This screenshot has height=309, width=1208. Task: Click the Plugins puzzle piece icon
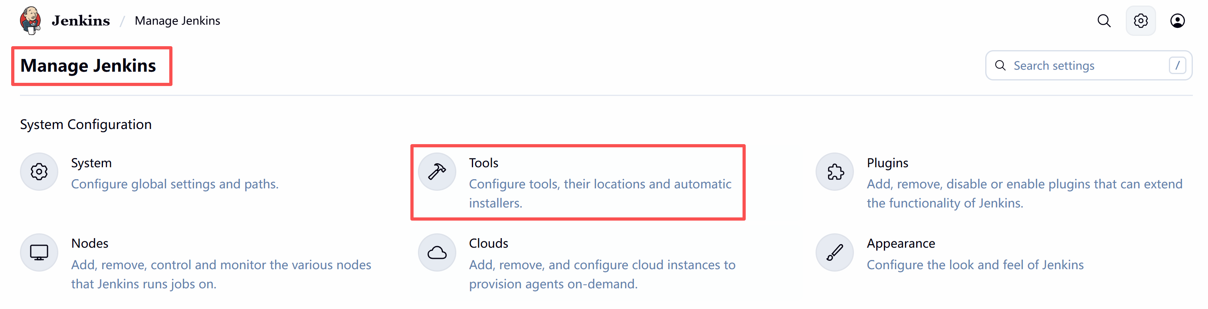coord(835,172)
